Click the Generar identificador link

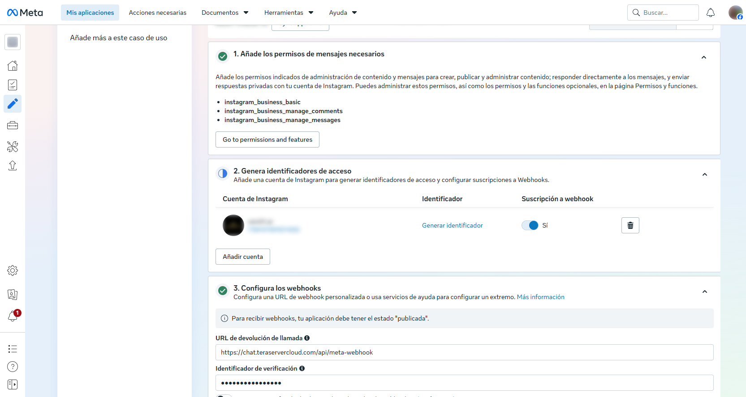pos(453,225)
